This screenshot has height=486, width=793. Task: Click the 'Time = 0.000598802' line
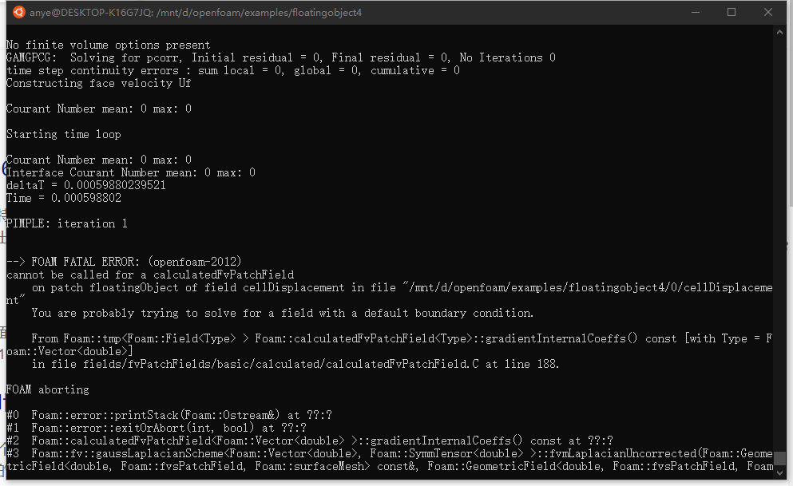pos(64,198)
